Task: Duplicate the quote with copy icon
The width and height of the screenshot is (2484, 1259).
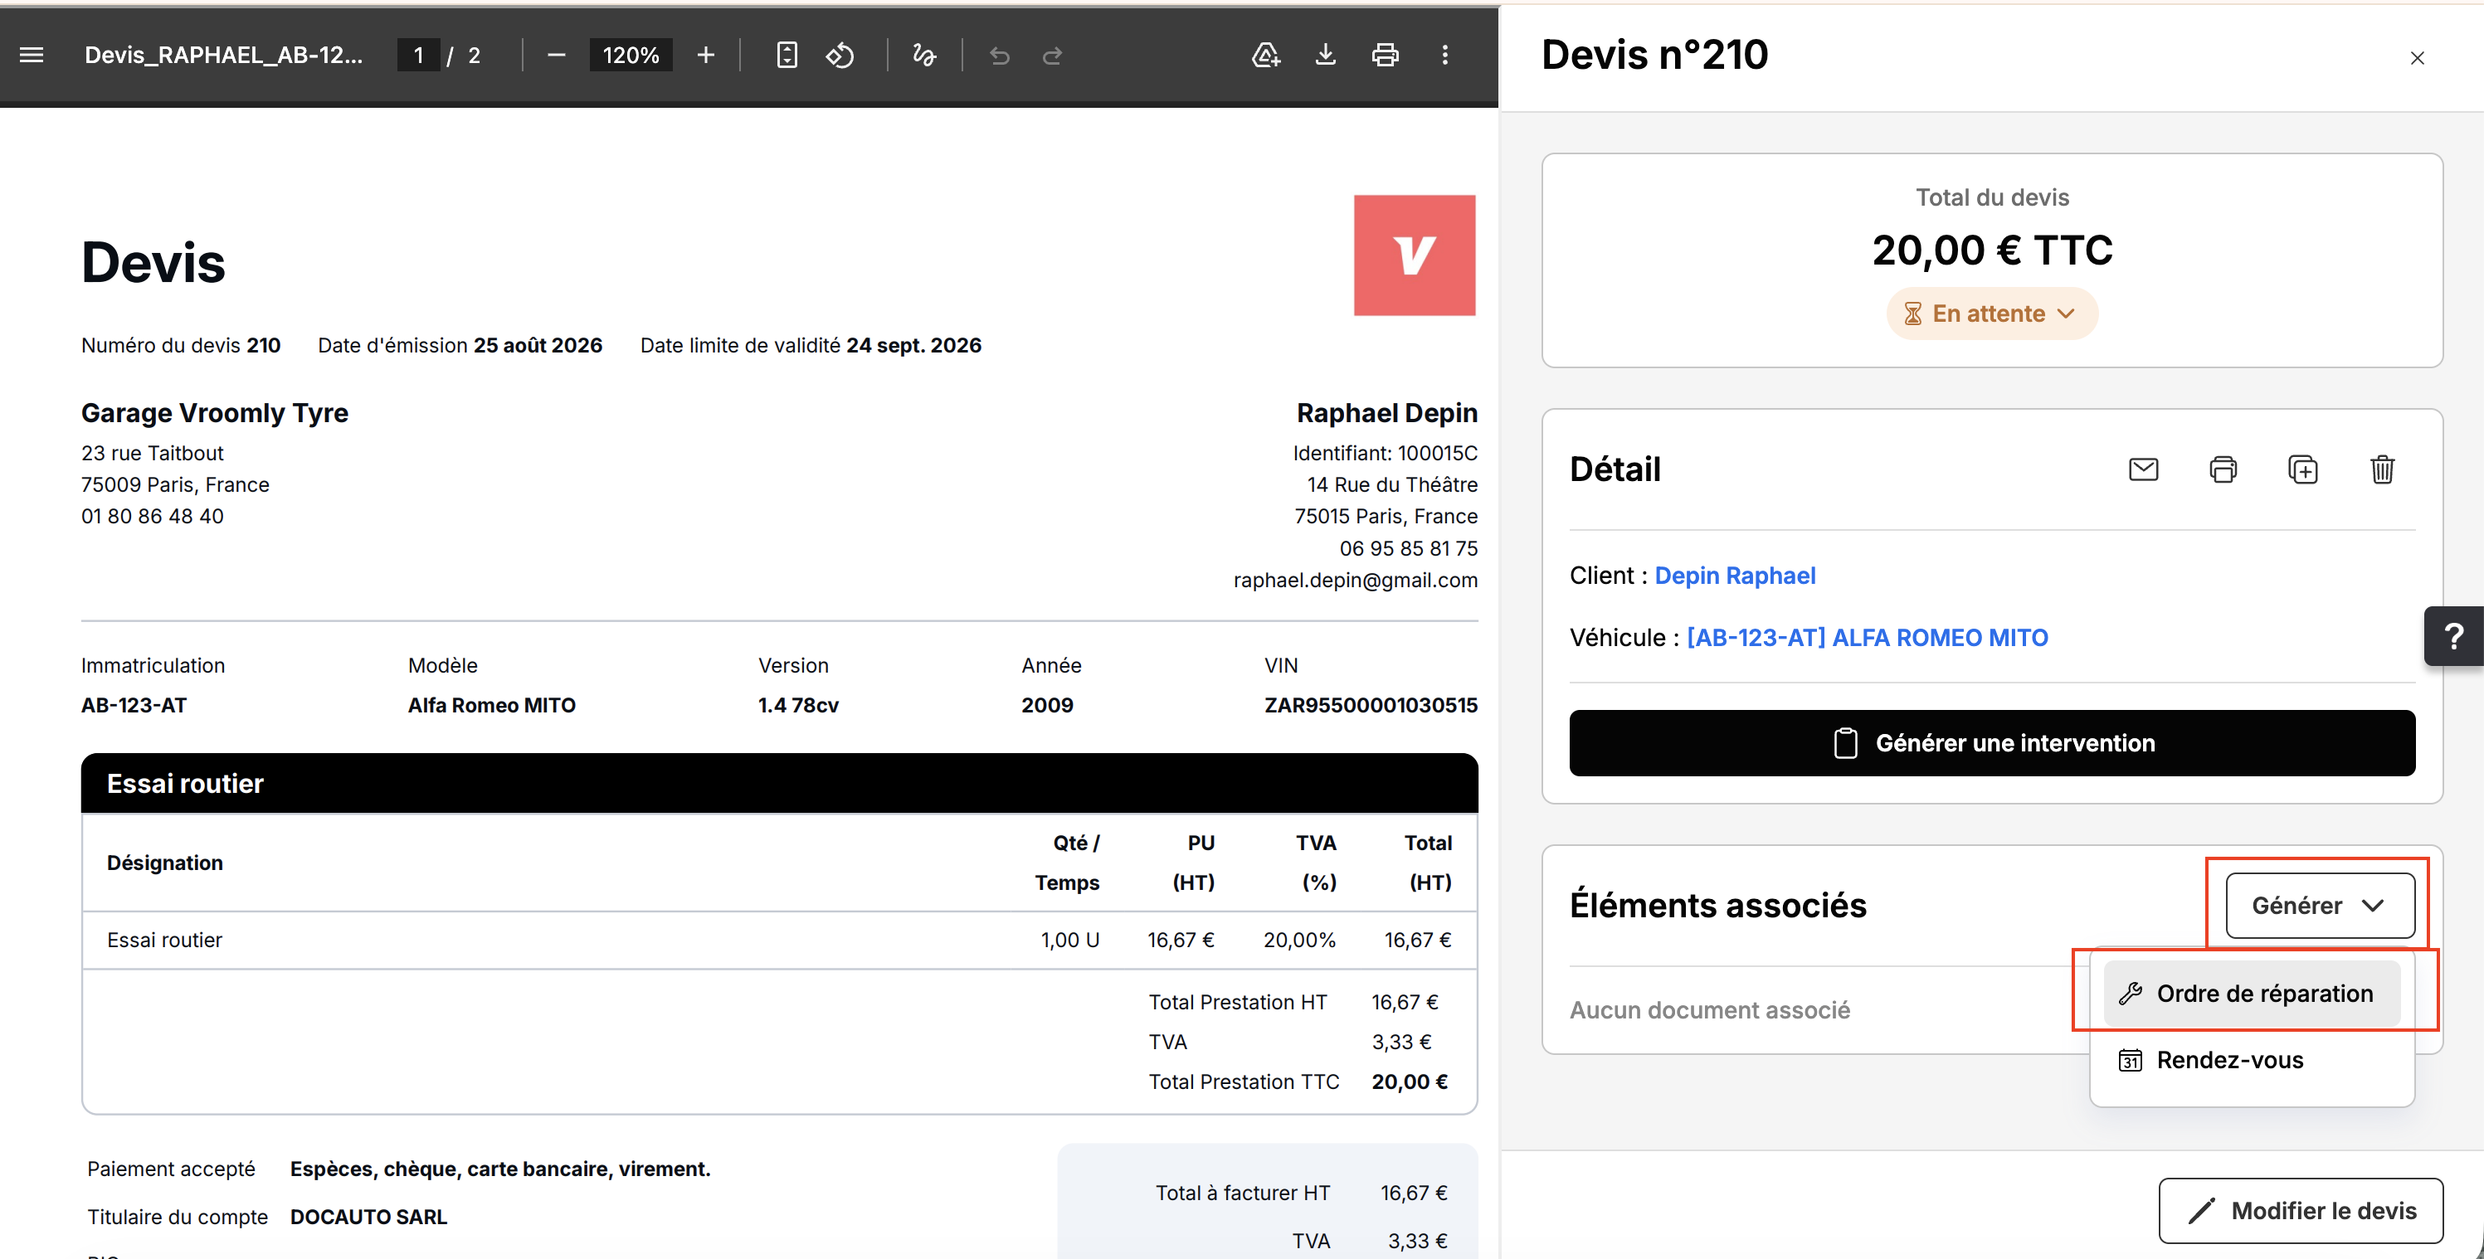Action: pyautogui.click(x=2302, y=469)
